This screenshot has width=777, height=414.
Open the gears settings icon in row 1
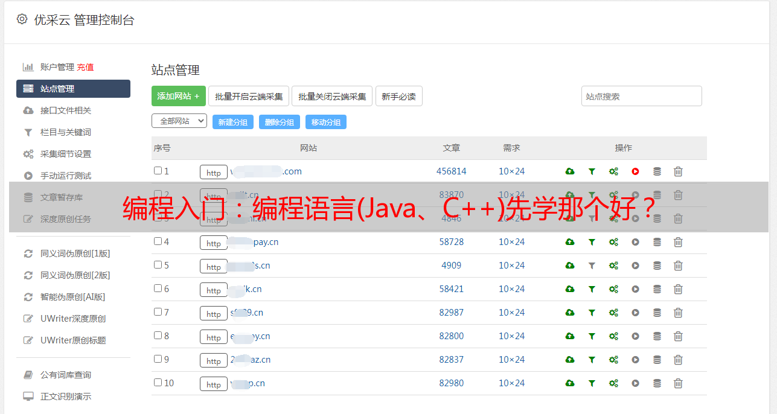coord(613,171)
